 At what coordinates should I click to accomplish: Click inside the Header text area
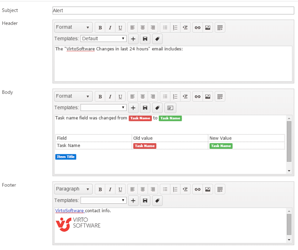(x=173, y=64)
